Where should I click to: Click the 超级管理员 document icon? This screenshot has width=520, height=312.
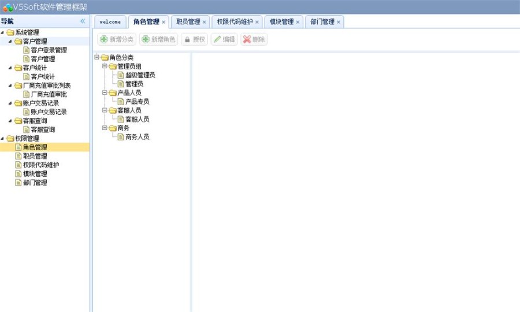121,75
